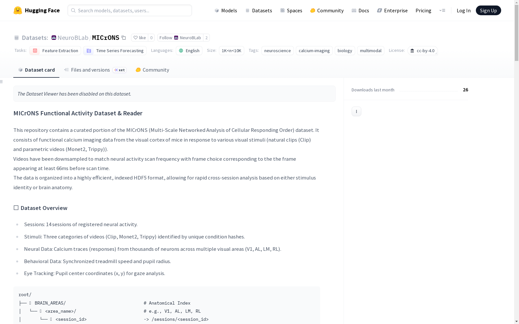Click the scrollbar down arrow
The image size is (519, 324).
pos(516,321)
